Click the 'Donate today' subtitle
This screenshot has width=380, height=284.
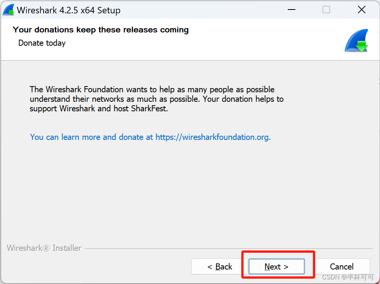coord(42,43)
